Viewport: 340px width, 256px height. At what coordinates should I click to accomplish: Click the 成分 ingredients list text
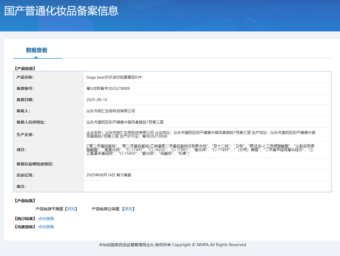point(200,150)
